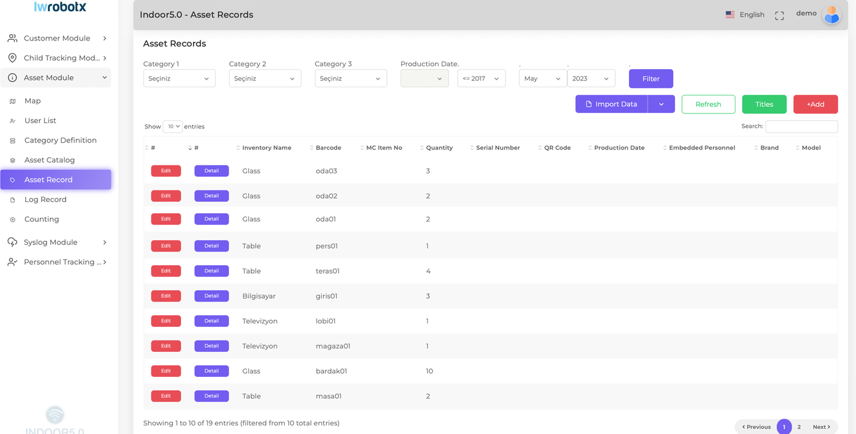This screenshot has width=856, height=434.
Task: Apply the Filter button
Action: coord(651,79)
